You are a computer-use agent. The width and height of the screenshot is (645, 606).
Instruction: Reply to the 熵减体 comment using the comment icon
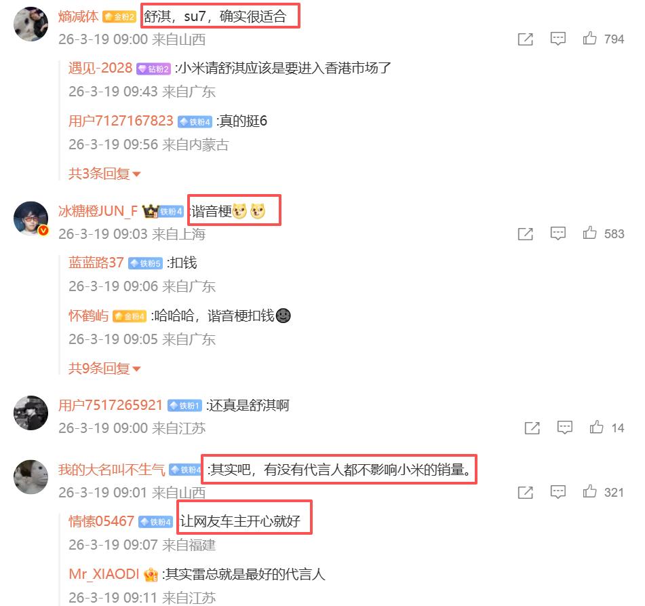pos(558,39)
